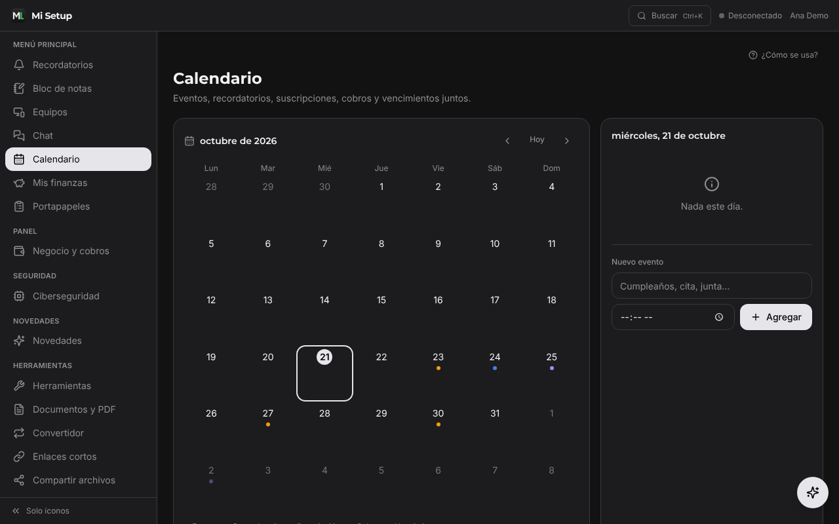Click the octubre de 2026 month title
Image resolution: width=839 pixels, height=524 pixels.
(238, 141)
